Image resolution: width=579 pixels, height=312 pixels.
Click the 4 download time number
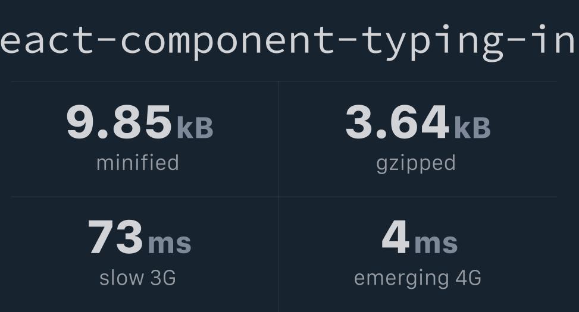[x=396, y=237]
